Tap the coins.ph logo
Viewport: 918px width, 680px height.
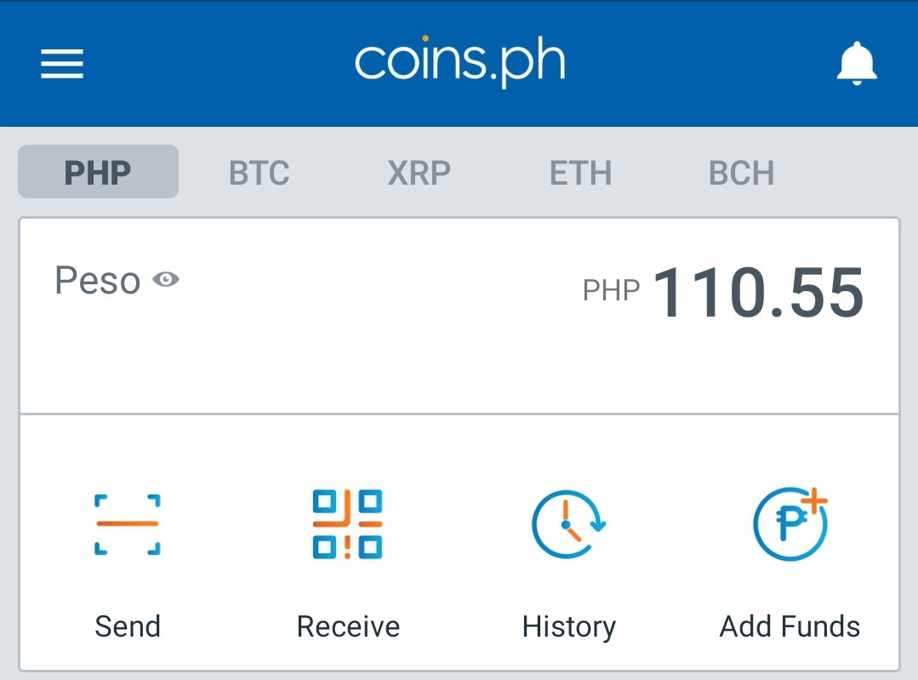460,61
